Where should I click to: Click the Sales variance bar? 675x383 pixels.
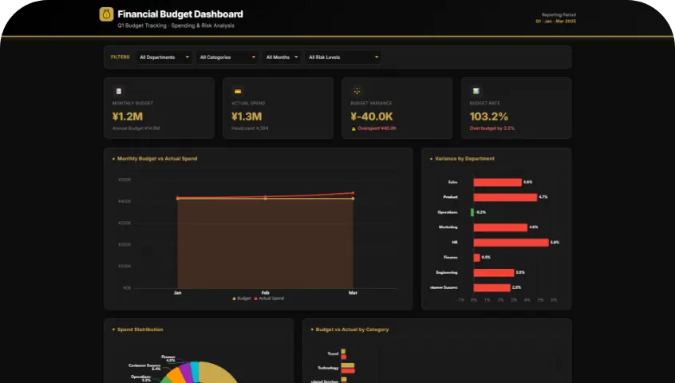[497, 182]
